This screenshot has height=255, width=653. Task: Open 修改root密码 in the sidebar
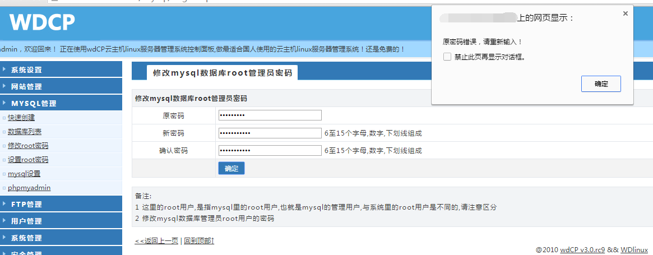[x=28, y=145]
